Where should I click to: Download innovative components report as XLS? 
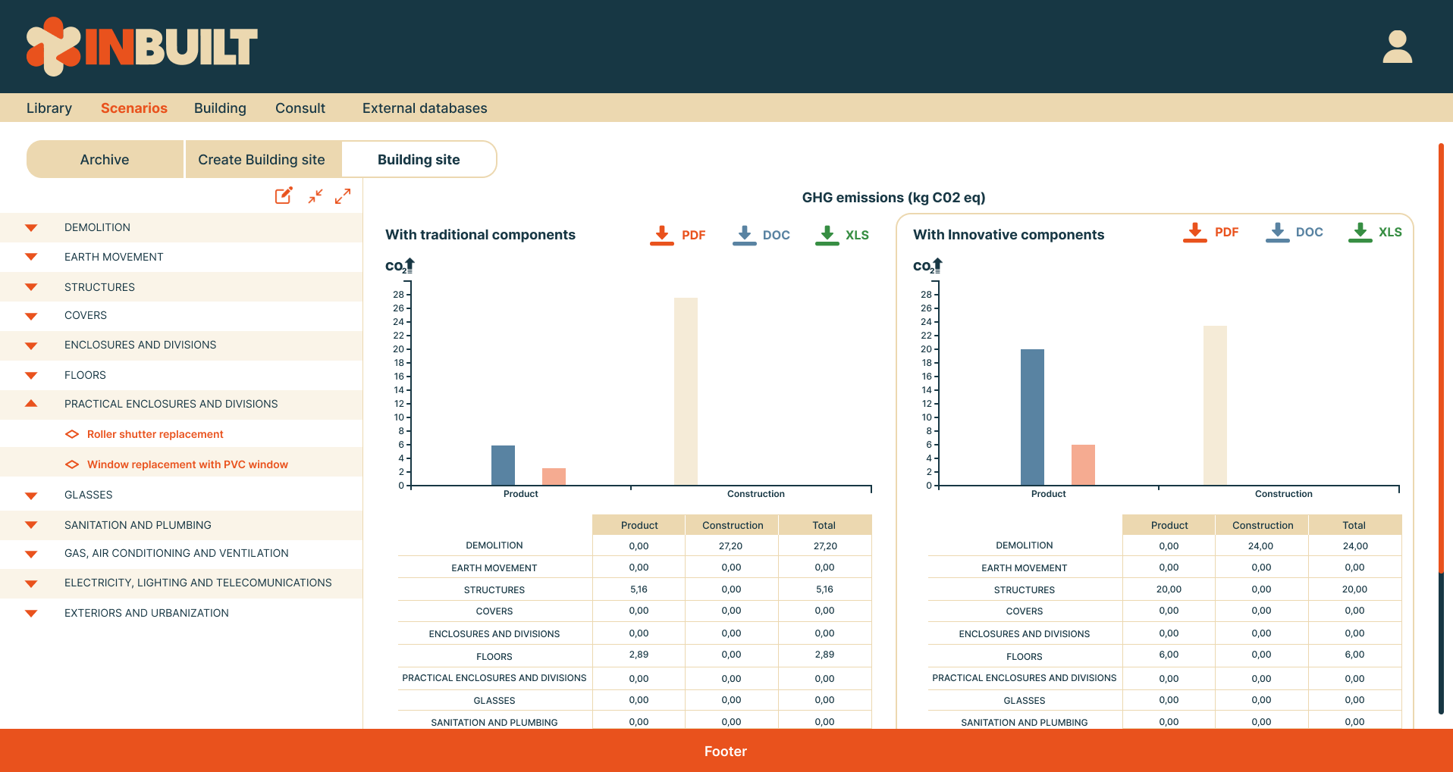(x=1375, y=232)
